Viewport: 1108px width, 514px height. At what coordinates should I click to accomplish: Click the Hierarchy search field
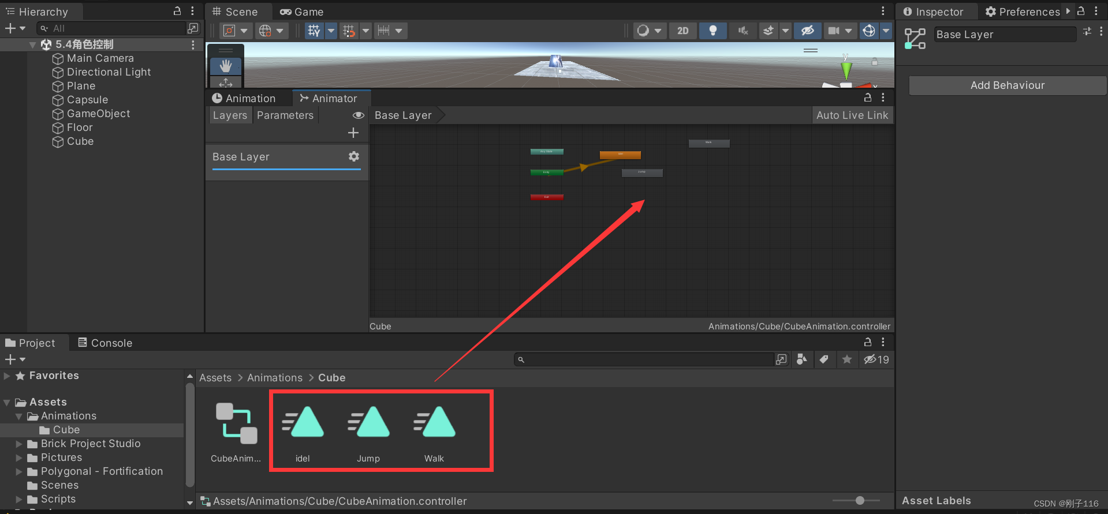coord(112,28)
